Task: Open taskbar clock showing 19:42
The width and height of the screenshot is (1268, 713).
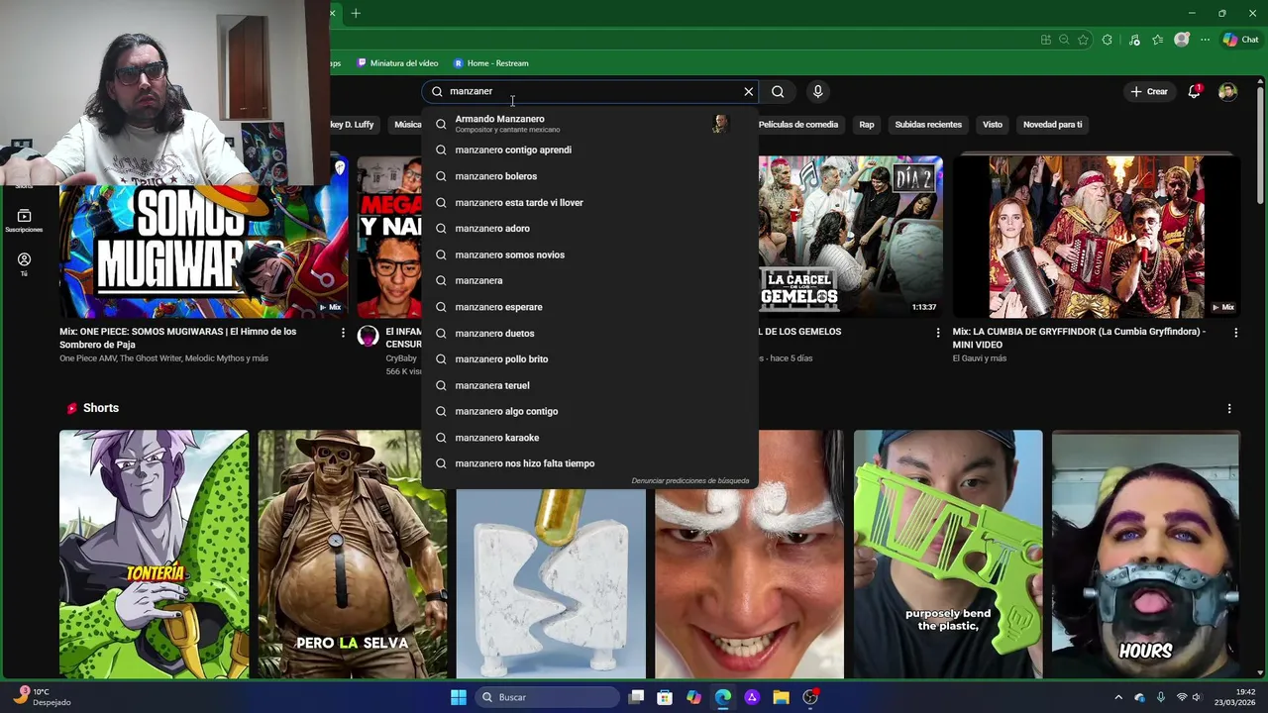Action: pyautogui.click(x=1236, y=697)
